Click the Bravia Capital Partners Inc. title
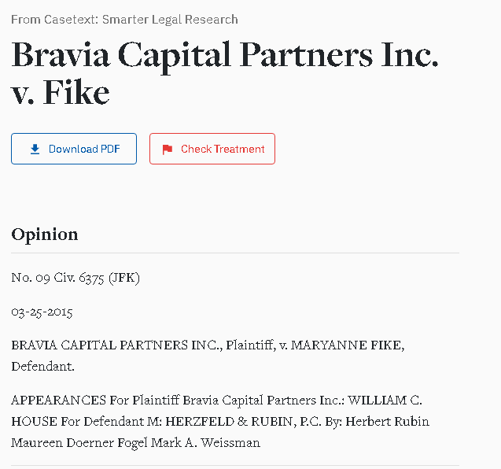 click(225, 55)
